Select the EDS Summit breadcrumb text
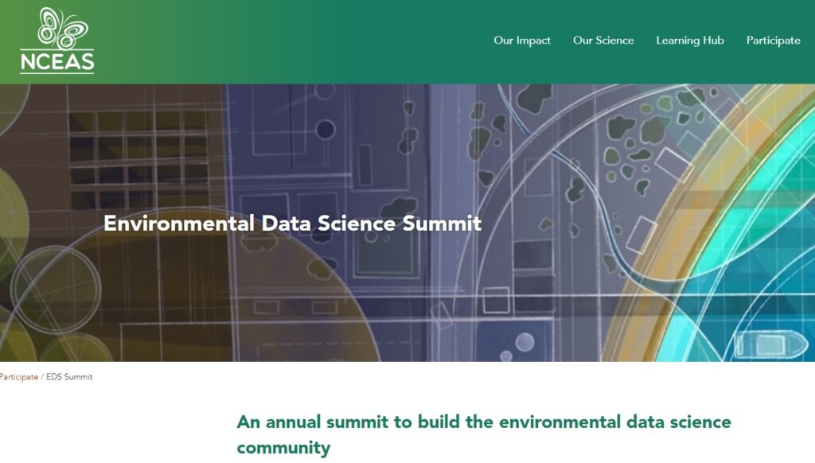 [x=69, y=377]
